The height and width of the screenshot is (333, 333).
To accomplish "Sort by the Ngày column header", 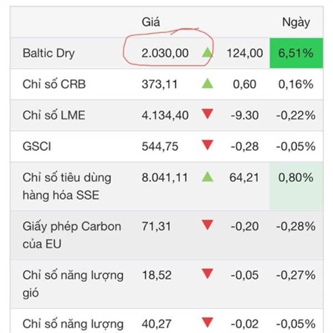I will [x=296, y=22].
